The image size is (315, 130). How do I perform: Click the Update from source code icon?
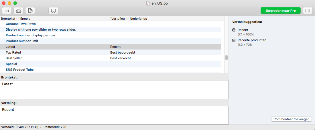click(x=30, y=11)
